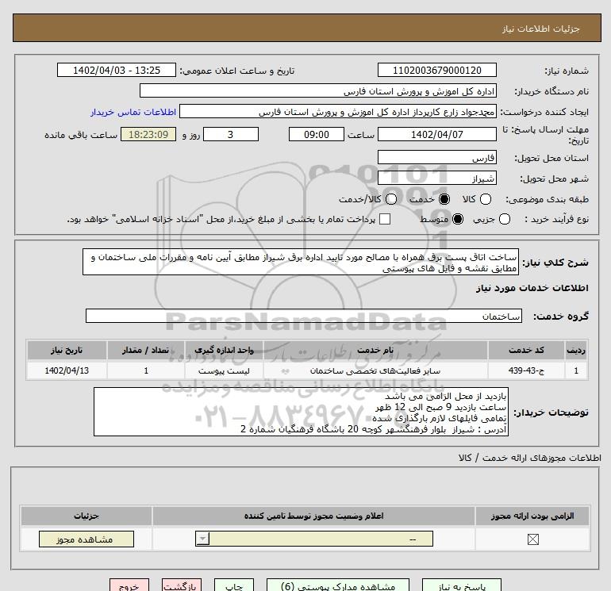Click the نام خدمت column header
The image size is (611, 591).
[375, 350]
